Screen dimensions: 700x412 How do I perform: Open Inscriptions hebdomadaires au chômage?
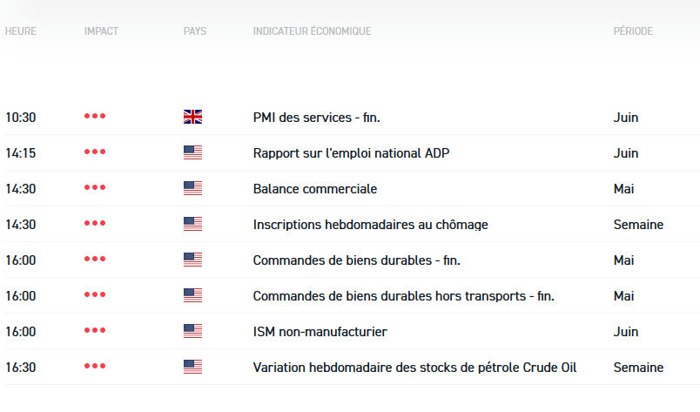pyautogui.click(x=370, y=225)
